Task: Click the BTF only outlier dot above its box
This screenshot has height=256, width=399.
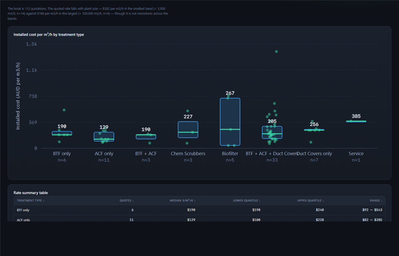Action: [64, 110]
